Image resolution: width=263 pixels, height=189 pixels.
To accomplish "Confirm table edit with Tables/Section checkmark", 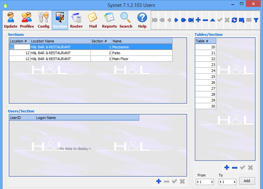I will pos(243,168).
